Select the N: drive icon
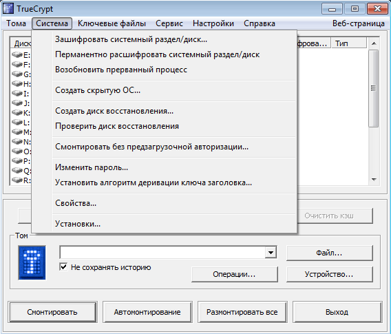 coord(17,141)
